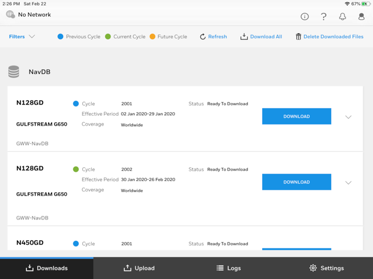Click Delete Downloaded Files link
The height and width of the screenshot is (279, 373).
tap(334, 36)
